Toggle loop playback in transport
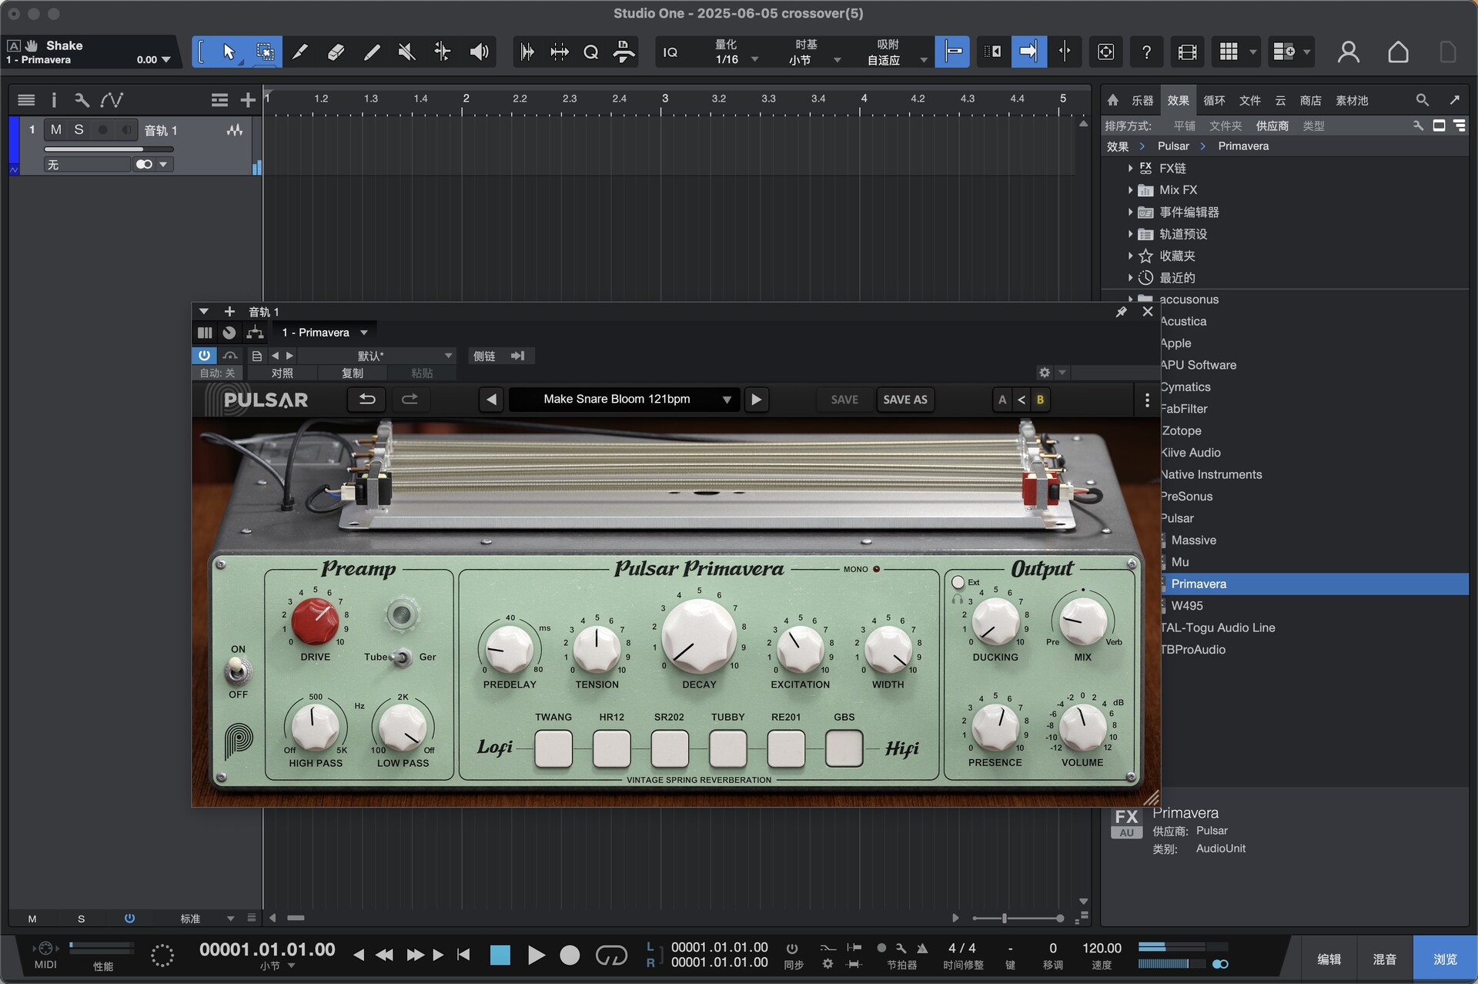Image resolution: width=1478 pixels, height=984 pixels. coord(611,956)
